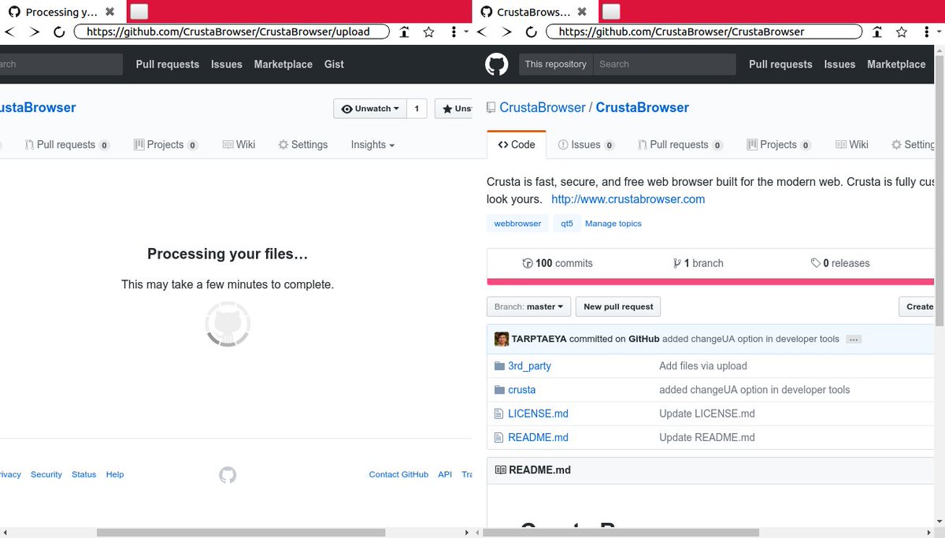Click the 'Search' field in the right pane header
Screen dimensions: 945x538
coord(664,65)
